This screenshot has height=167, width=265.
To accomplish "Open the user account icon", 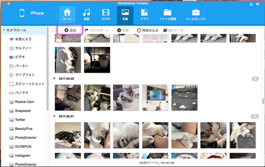I will [251, 4].
